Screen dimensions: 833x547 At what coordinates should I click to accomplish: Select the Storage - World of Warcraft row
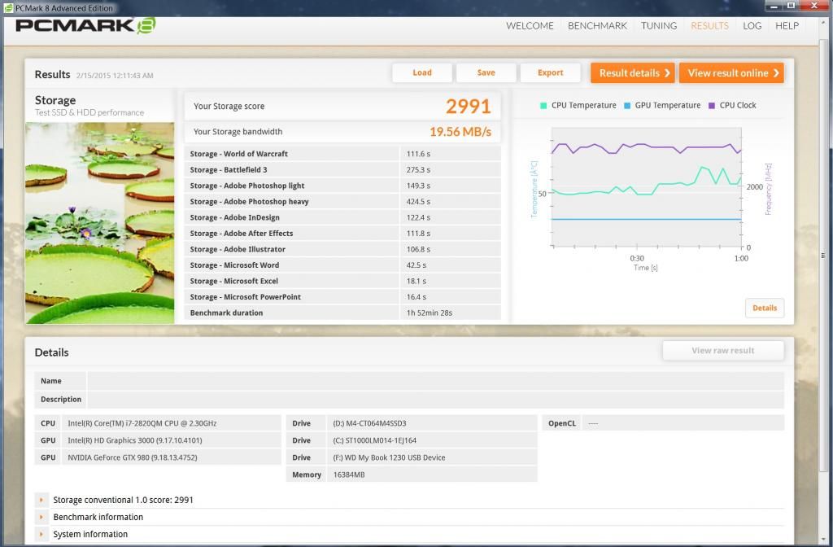[342, 154]
